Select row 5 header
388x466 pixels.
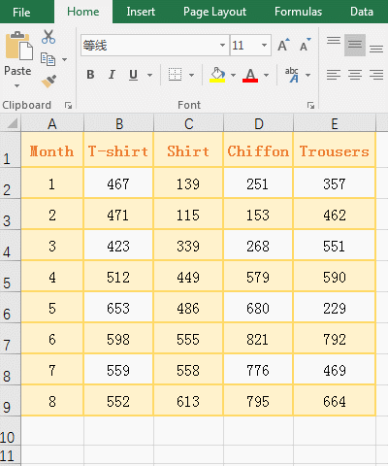[11, 276]
